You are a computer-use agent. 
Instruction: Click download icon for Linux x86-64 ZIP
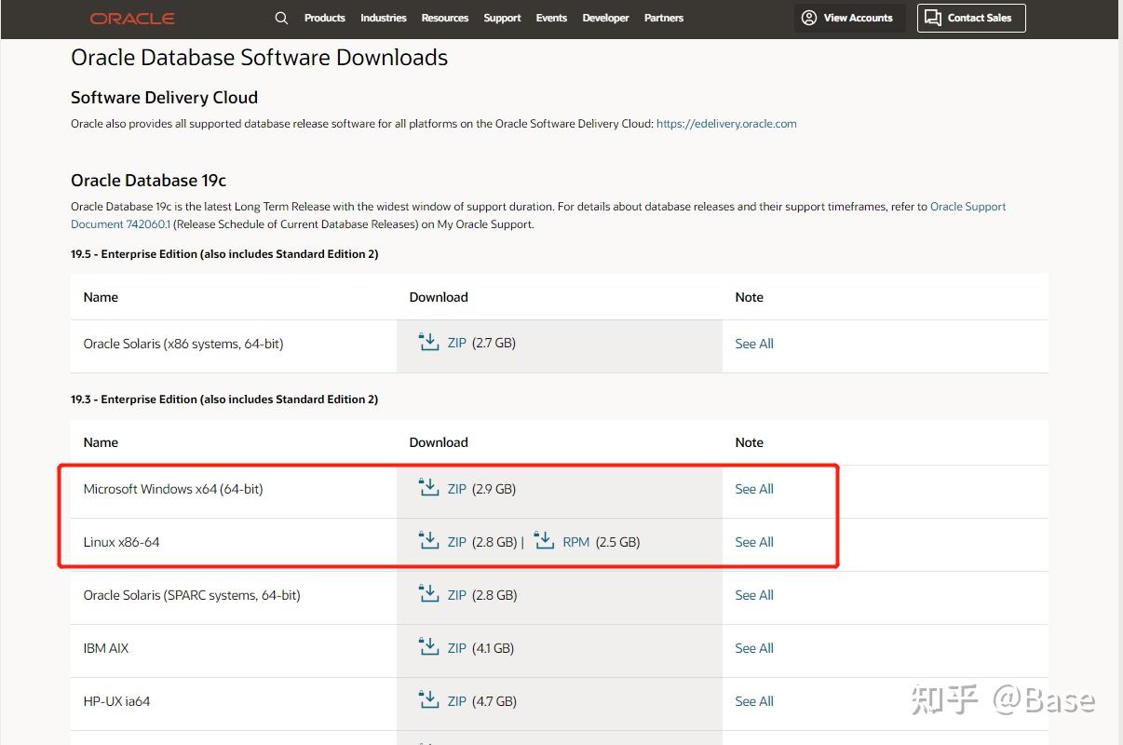point(428,541)
